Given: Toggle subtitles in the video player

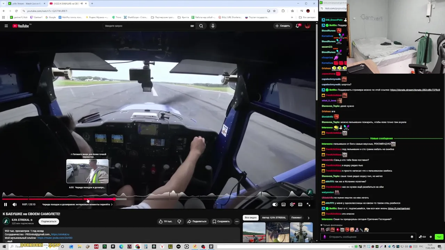Looking at the screenshot, I should 283,205.
